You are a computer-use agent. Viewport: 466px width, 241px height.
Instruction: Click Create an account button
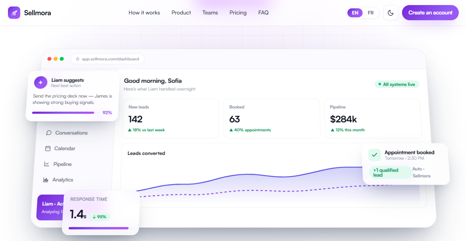pos(430,13)
